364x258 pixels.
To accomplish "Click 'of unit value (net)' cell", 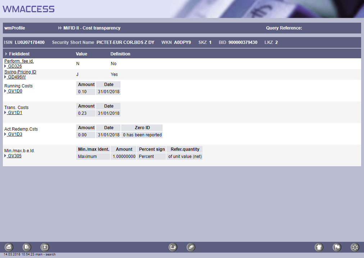I will pos(185,157).
